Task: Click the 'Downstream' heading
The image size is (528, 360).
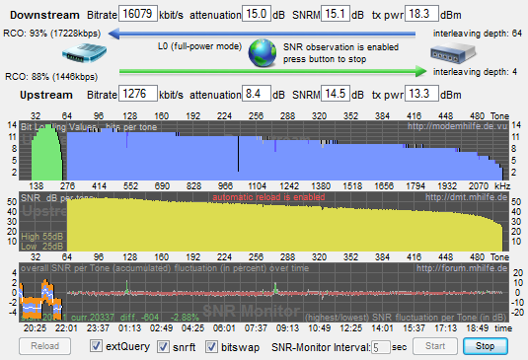Action: (44, 15)
